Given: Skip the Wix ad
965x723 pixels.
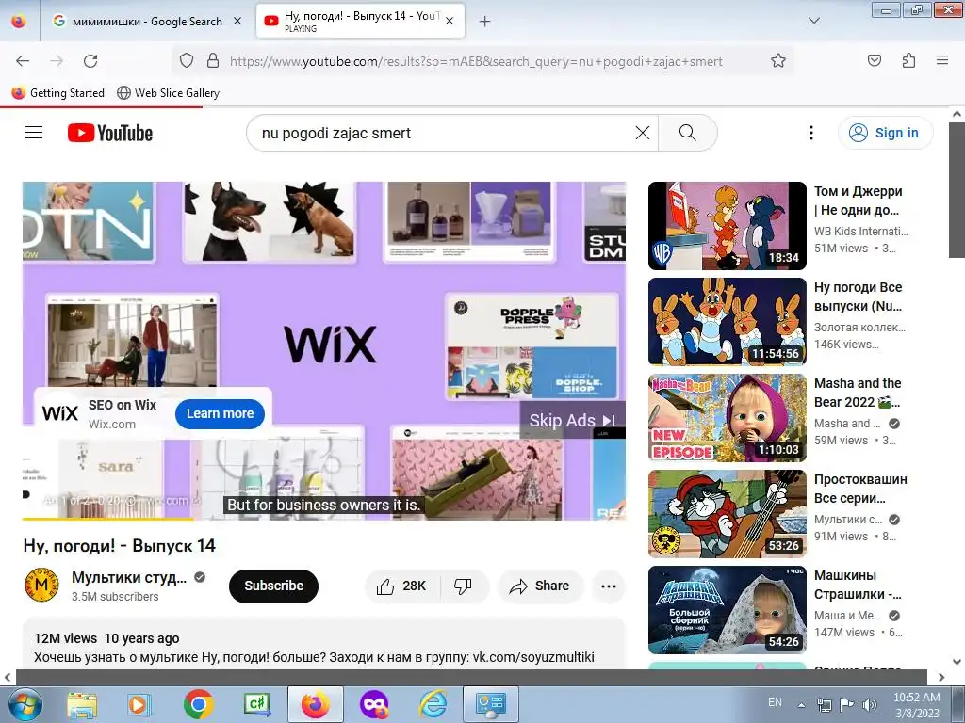Looking at the screenshot, I should [572, 421].
